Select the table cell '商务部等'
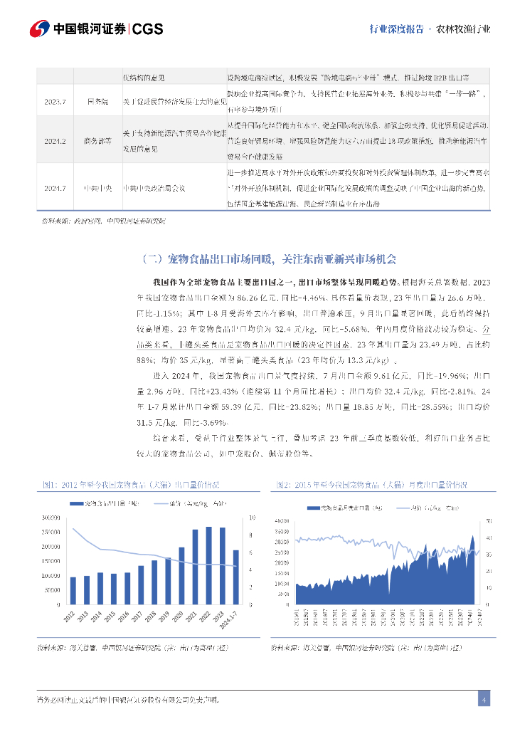Image resolution: width=515 pixels, height=729 pixels. 97,141
